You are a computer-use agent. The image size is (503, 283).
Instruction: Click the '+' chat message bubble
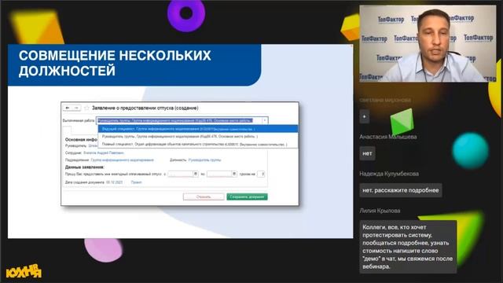pyautogui.click(x=365, y=116)
